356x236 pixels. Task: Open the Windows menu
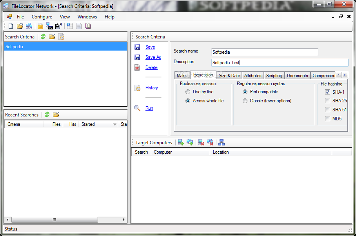click(x=87, y=17)
